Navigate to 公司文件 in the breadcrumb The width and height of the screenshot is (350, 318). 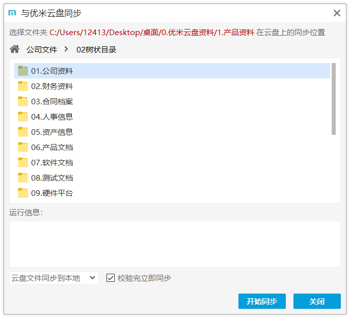(42, 49)
